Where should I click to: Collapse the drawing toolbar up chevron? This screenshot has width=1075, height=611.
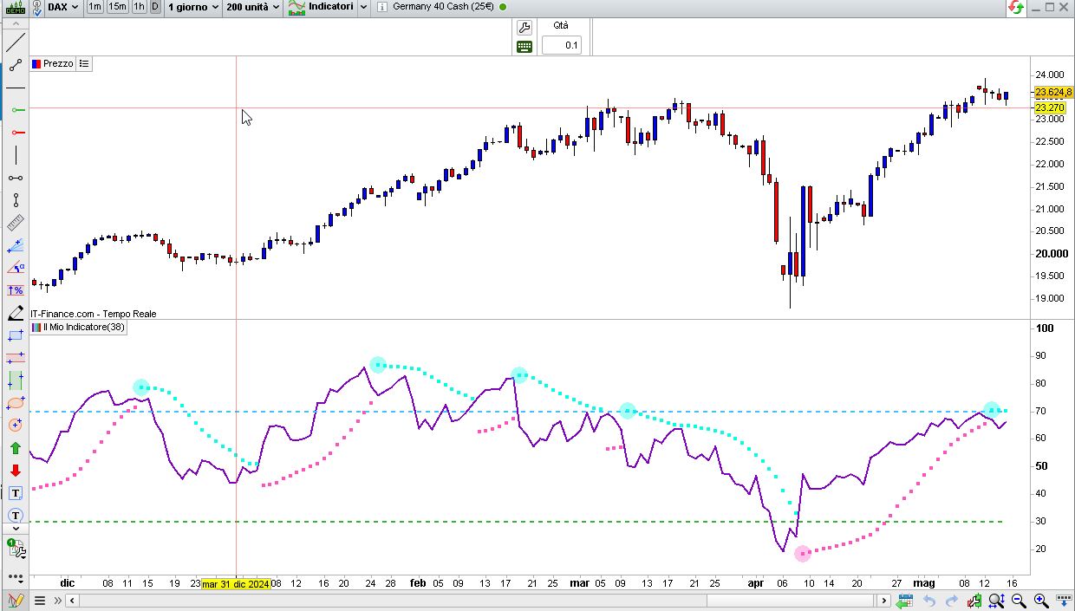[x=16, y=25]
